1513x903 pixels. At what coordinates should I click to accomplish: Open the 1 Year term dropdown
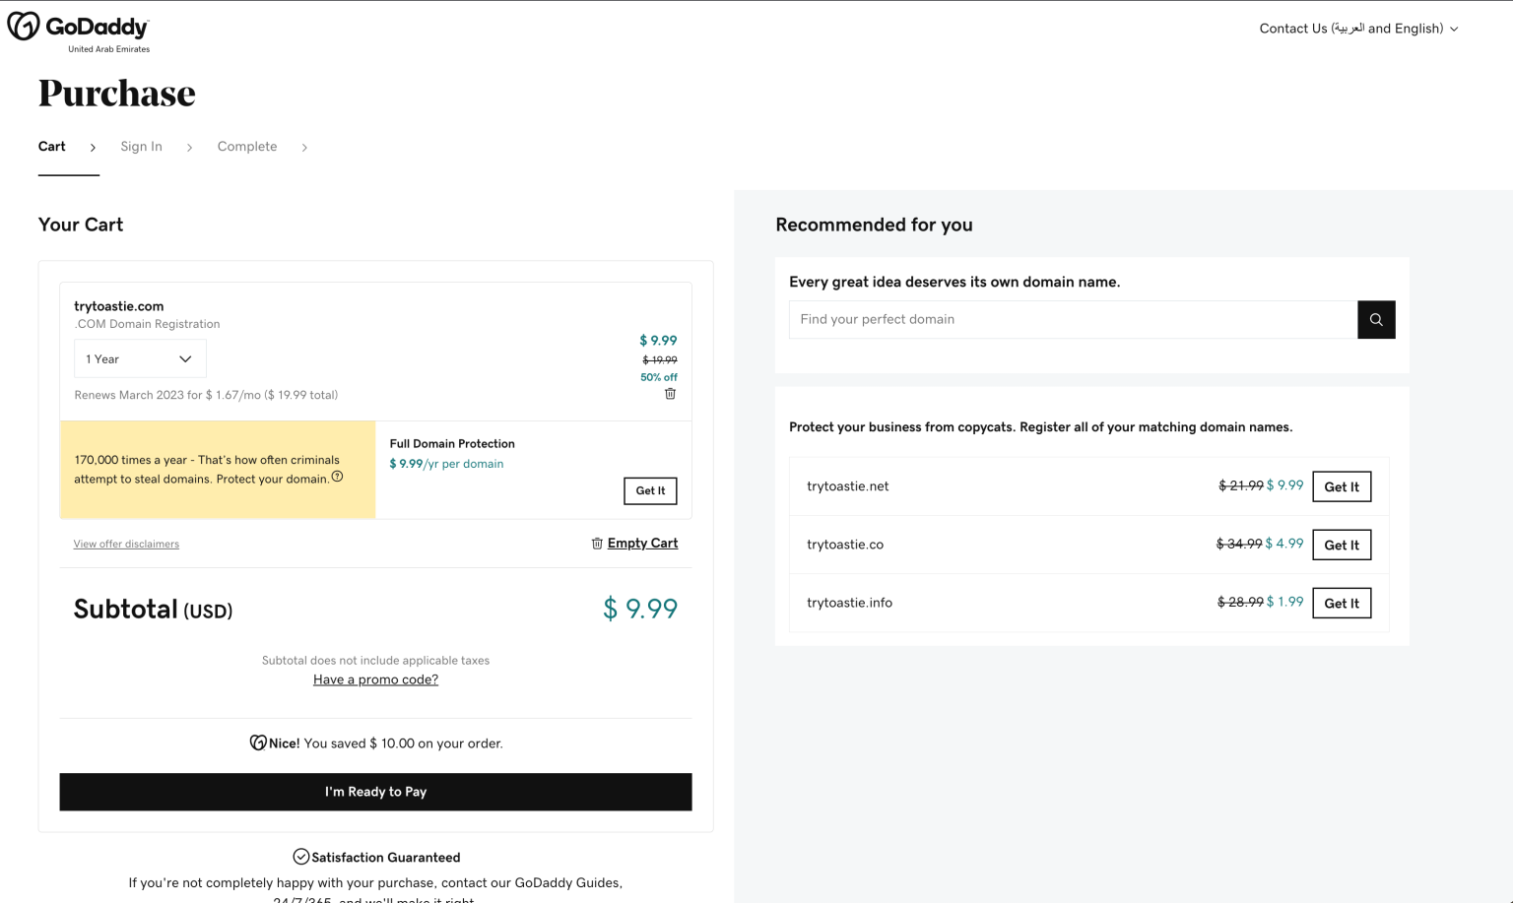[140, 358]
